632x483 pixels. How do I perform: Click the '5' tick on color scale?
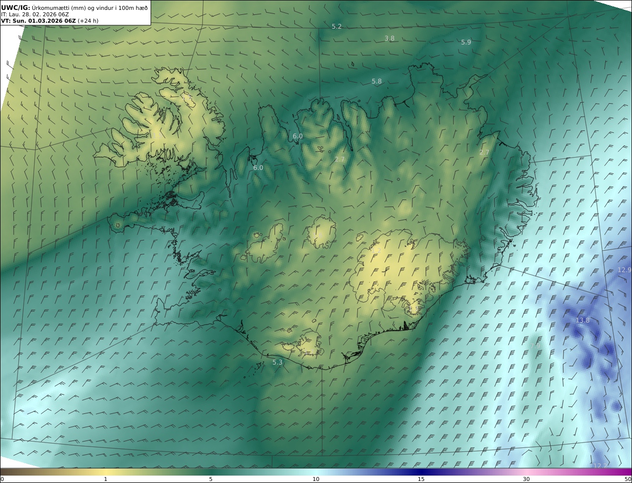coord(211,479)
